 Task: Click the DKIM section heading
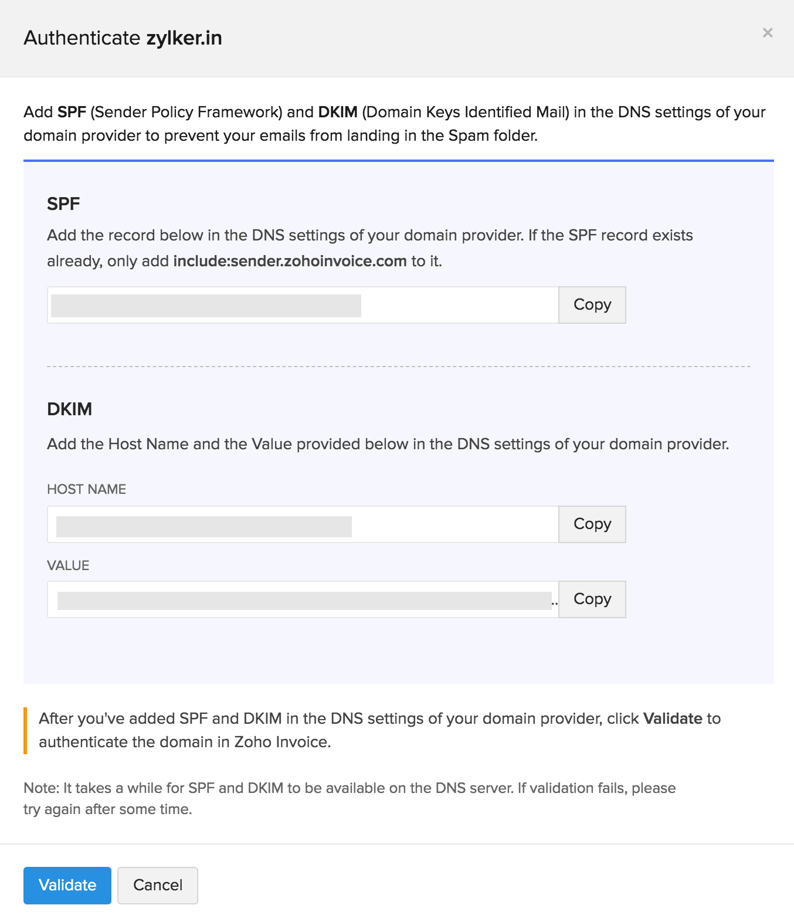(70, 409)
